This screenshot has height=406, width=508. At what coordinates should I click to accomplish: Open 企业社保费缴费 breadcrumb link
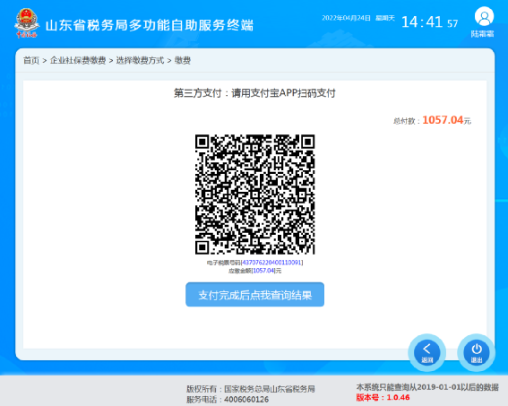[78, 60]
